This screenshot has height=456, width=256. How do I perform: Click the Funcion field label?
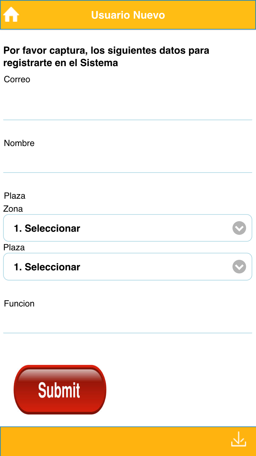click(x=19, y=304)
